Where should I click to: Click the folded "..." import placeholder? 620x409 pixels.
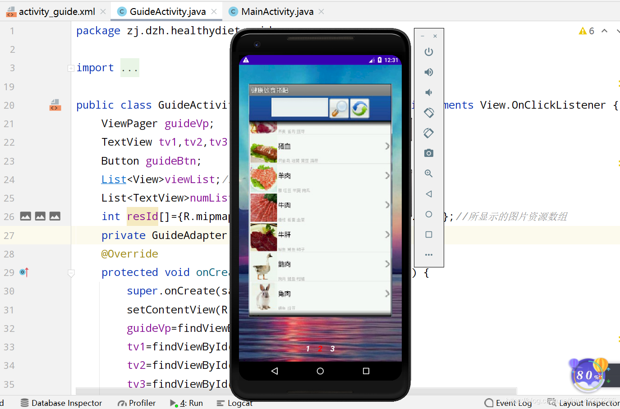click(130, 68)
